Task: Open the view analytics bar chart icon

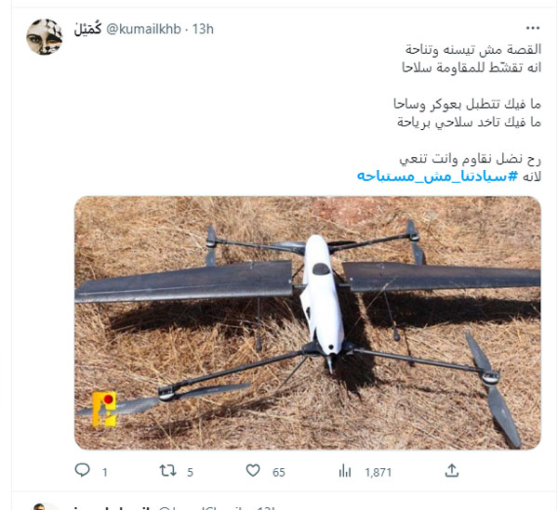Action: 345,471
